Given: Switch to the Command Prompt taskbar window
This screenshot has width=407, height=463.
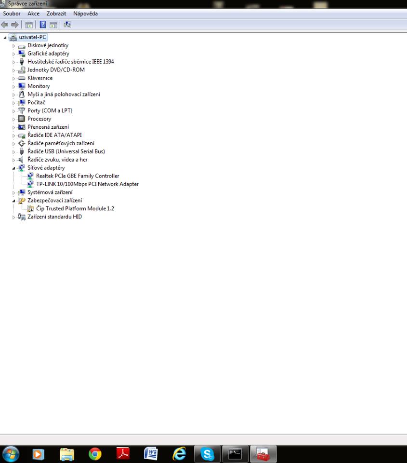Looking at the screenshot, I should (x=235, y=454).
